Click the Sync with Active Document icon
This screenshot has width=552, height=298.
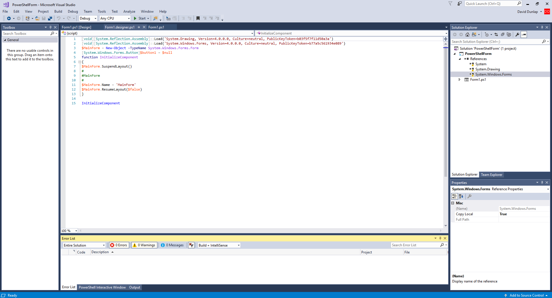coord(496,35)
